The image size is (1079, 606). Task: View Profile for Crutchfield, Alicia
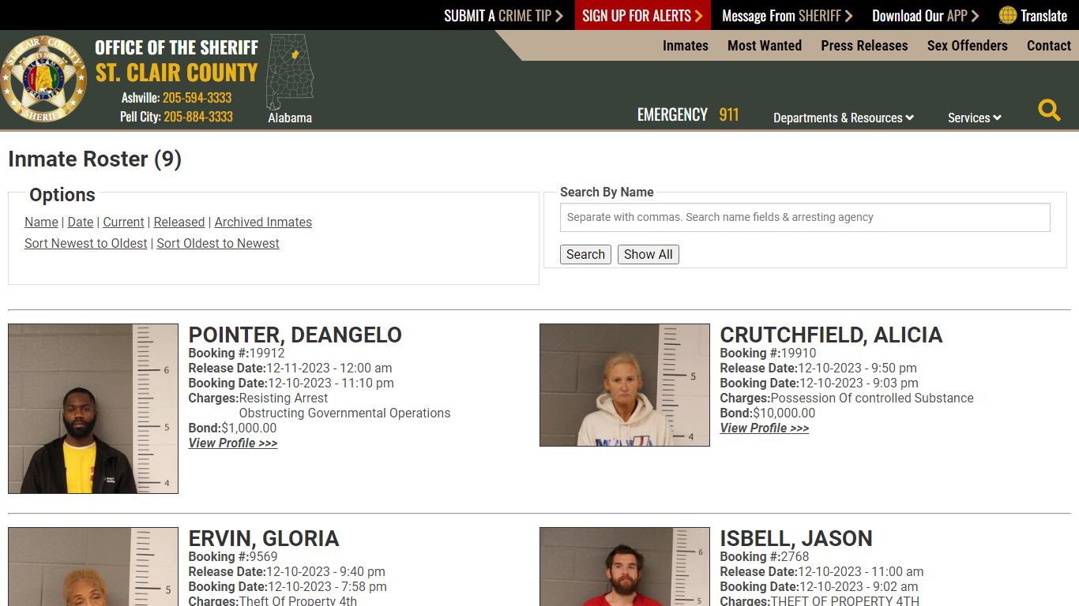pyautogui.click(x=765, y=428)
